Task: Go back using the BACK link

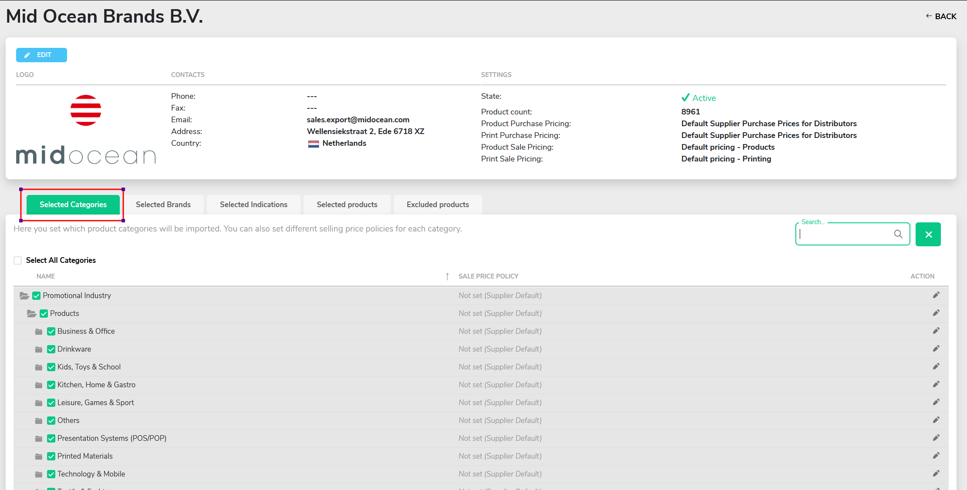Action: click(x=941, y=16)
